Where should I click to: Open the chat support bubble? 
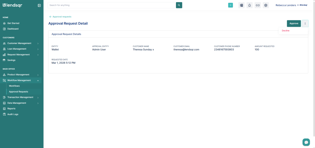(x=306, y=142)
